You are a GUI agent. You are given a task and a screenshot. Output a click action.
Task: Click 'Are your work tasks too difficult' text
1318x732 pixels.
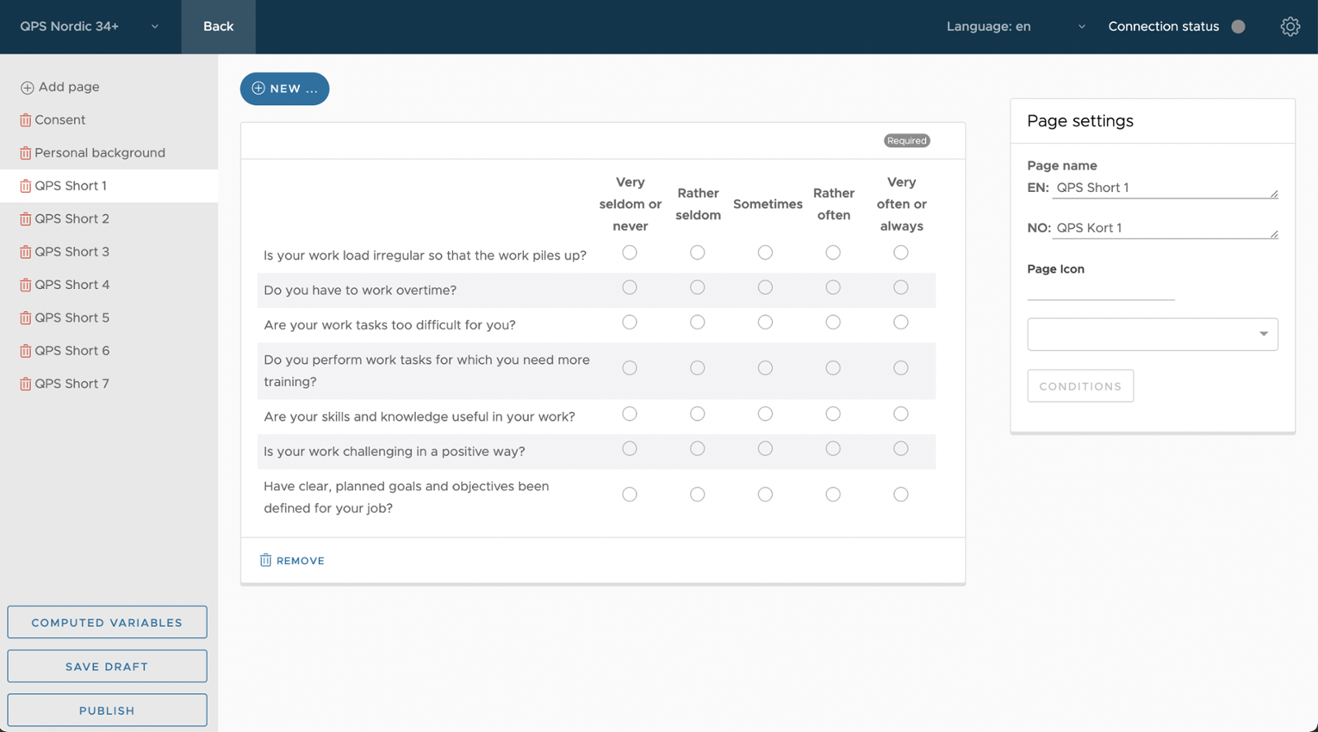(390, 325)
